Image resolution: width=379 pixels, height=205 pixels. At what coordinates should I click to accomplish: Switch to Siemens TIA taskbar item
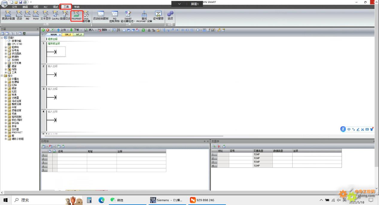pyautogui.click(x=168, y=200)
